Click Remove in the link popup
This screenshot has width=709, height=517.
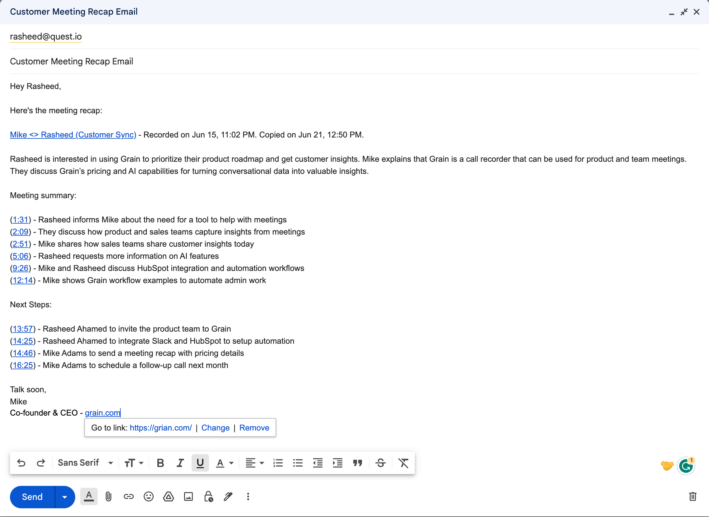(x=254, y=428)
